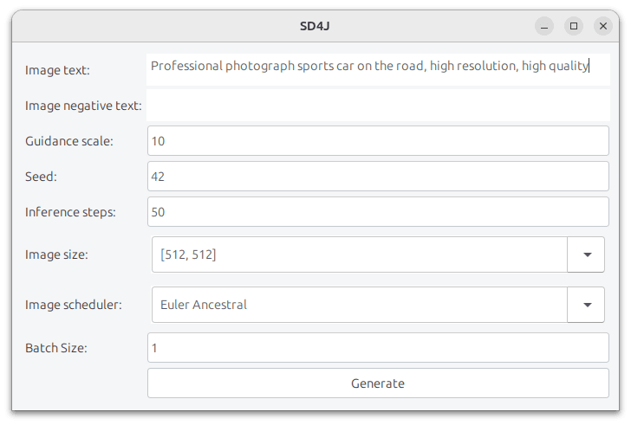Focus the Batch Size input field
Screen dimensions: 631x425
click(x=378, y=348)
